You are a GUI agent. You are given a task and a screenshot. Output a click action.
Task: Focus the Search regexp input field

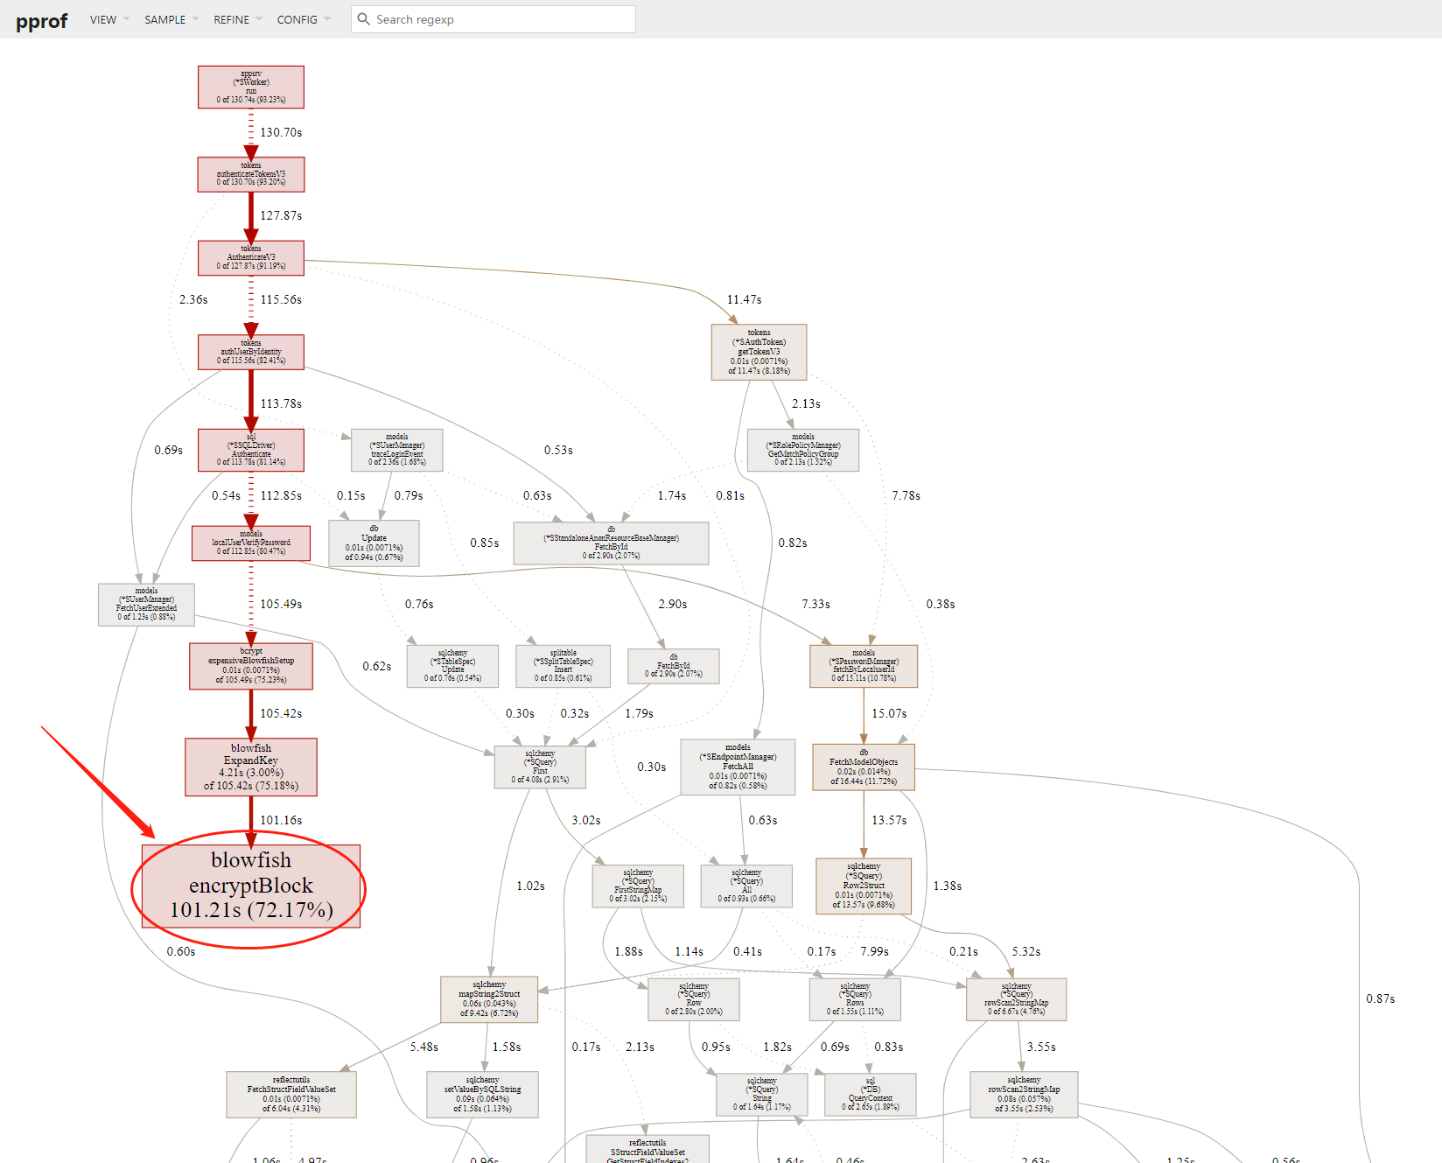tap(499, 19)
